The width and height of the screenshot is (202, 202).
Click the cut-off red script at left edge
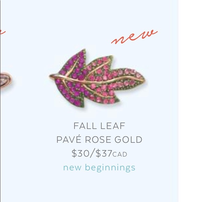click(2, 32)
